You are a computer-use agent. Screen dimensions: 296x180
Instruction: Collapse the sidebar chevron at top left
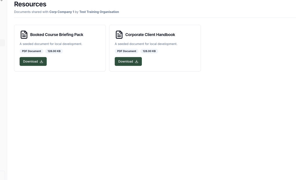(x=2, y=1)
